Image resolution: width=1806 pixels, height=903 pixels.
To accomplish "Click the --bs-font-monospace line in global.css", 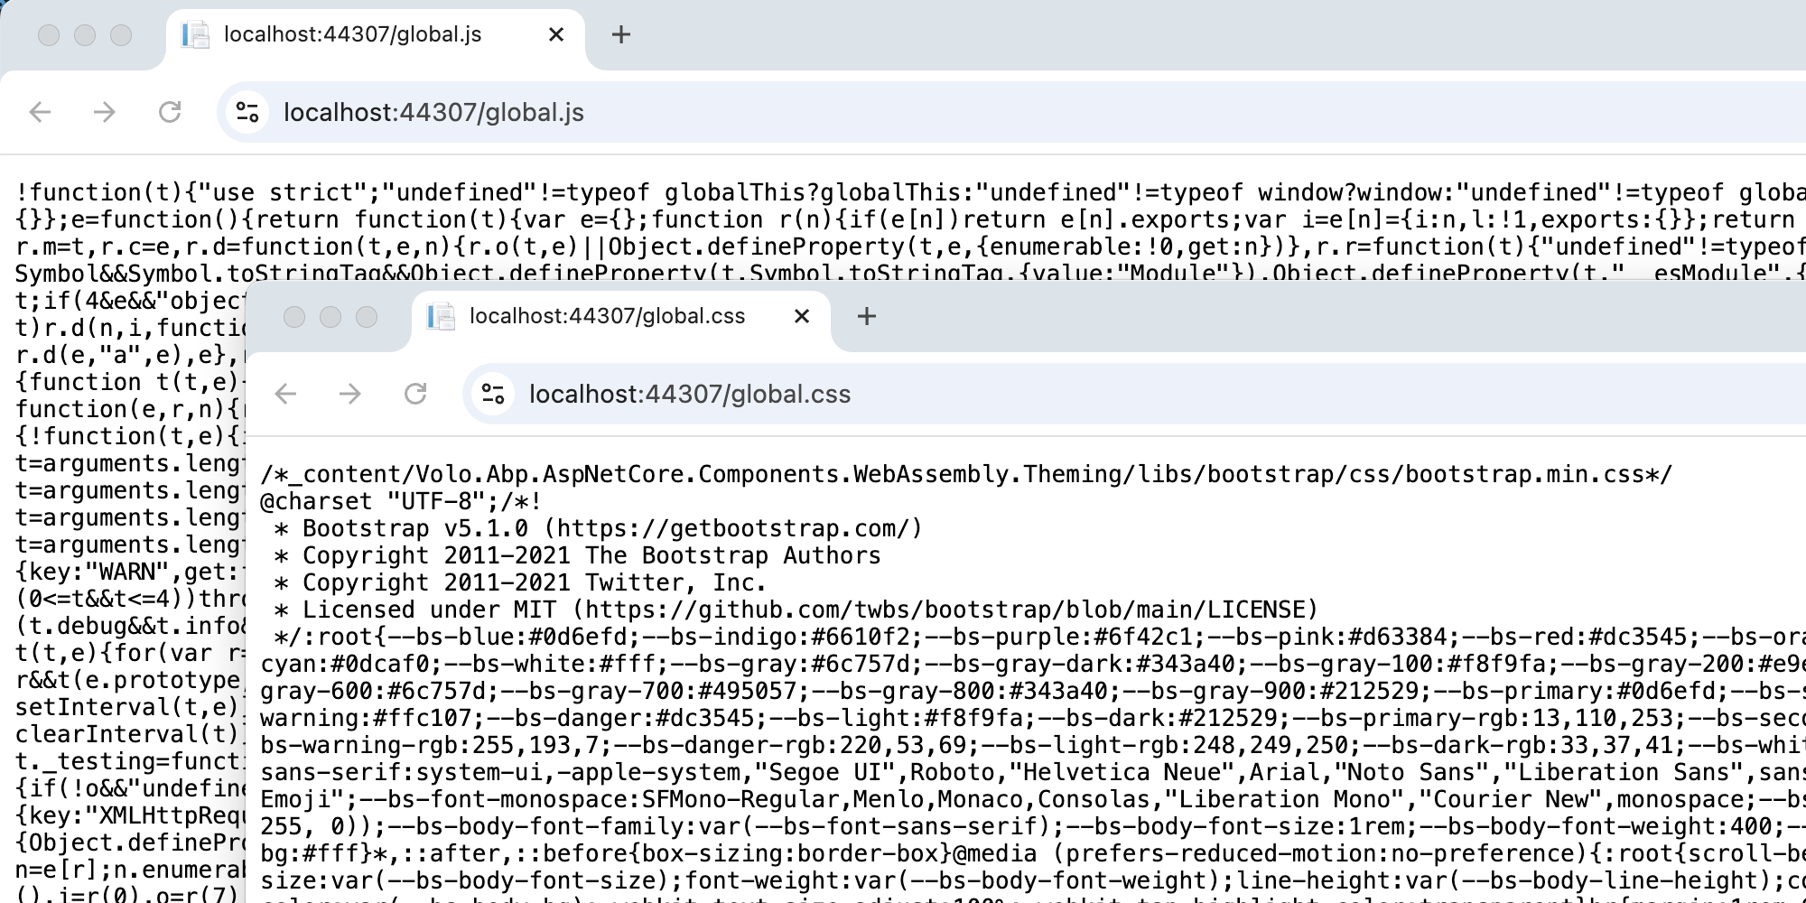I will tap(1033, 799).
